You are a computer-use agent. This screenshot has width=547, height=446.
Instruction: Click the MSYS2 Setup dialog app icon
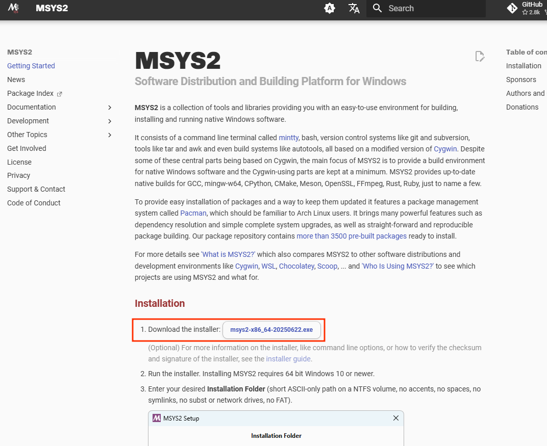[157, 418]
